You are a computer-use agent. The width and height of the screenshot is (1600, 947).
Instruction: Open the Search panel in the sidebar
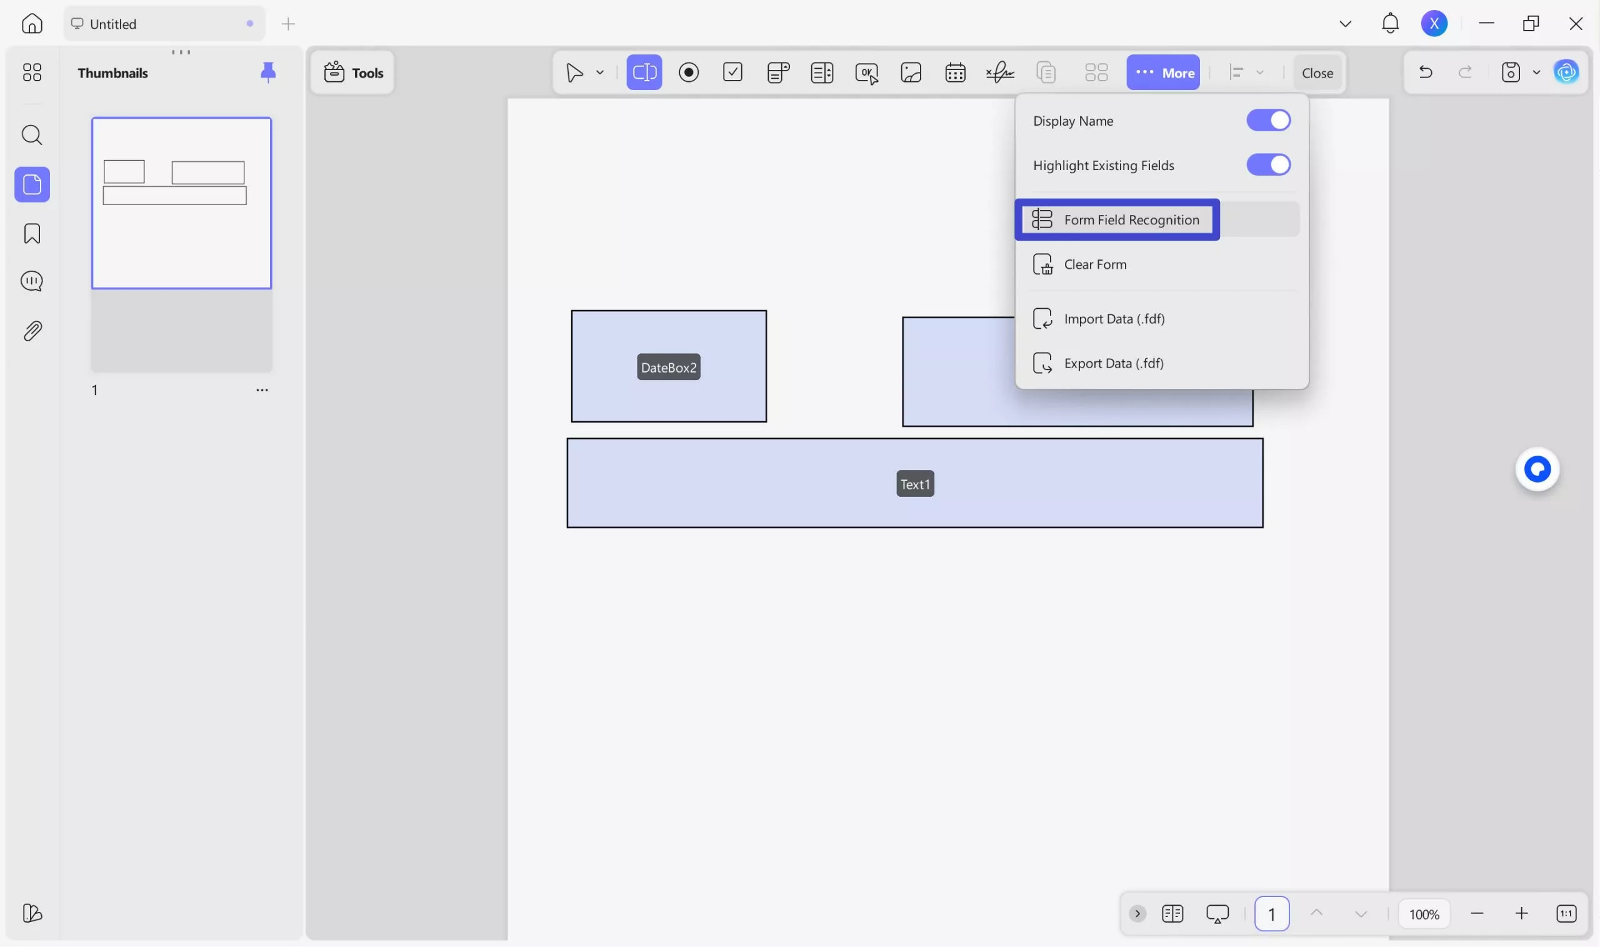31,134
